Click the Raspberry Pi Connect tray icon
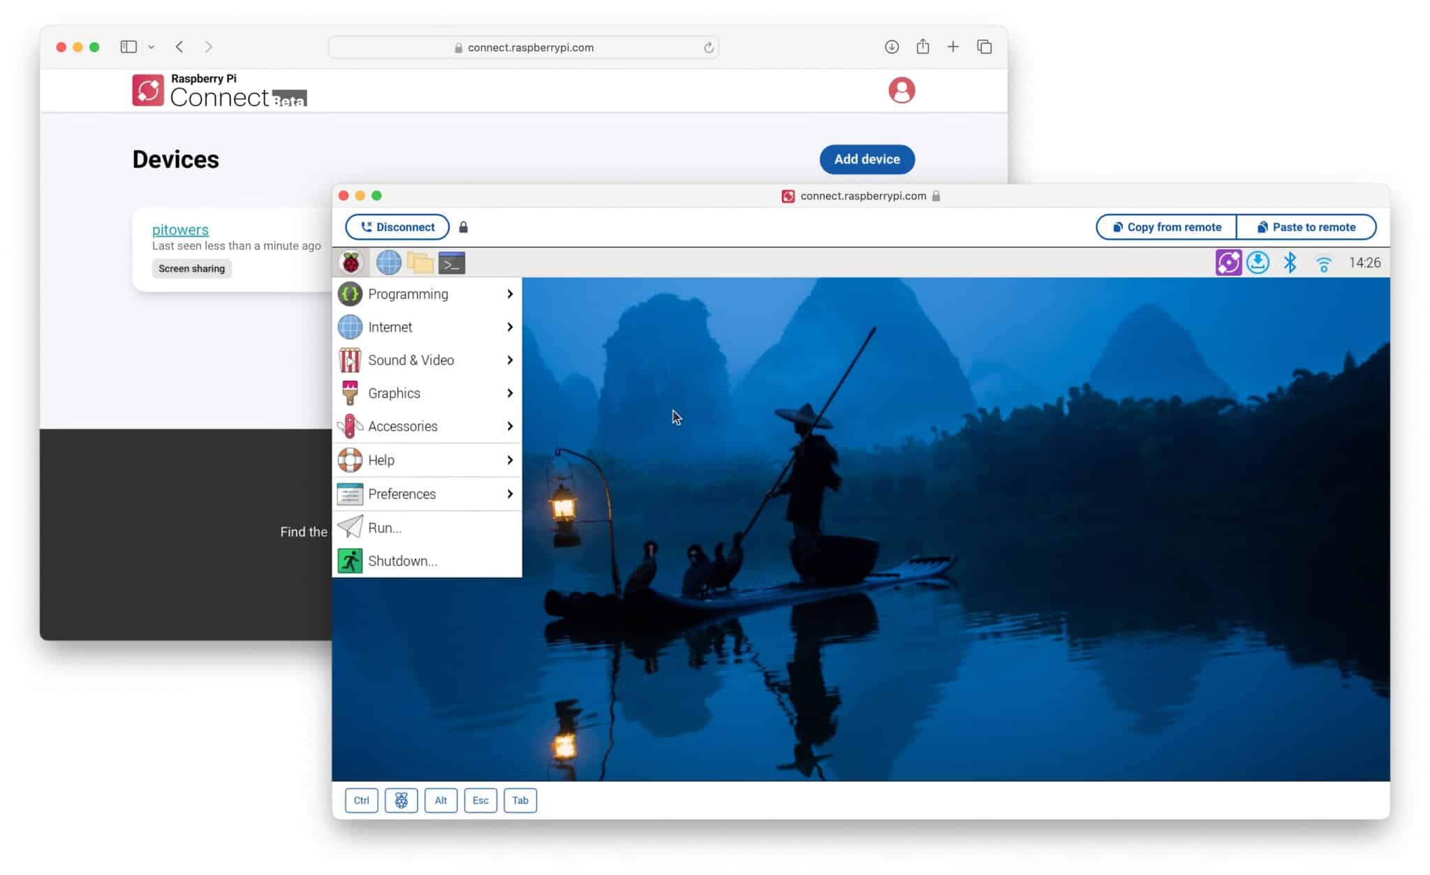The width and height of the screenshot is (1430, 875). [1230, 263]
